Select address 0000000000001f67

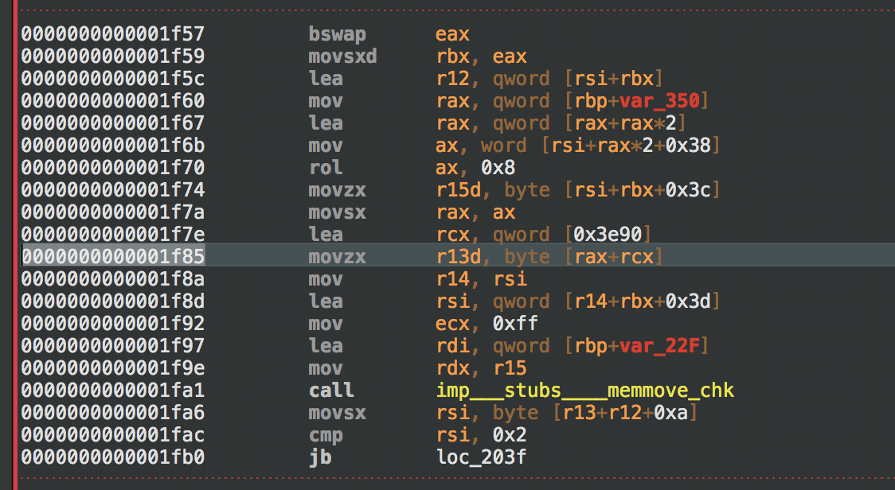coord(113,123)
